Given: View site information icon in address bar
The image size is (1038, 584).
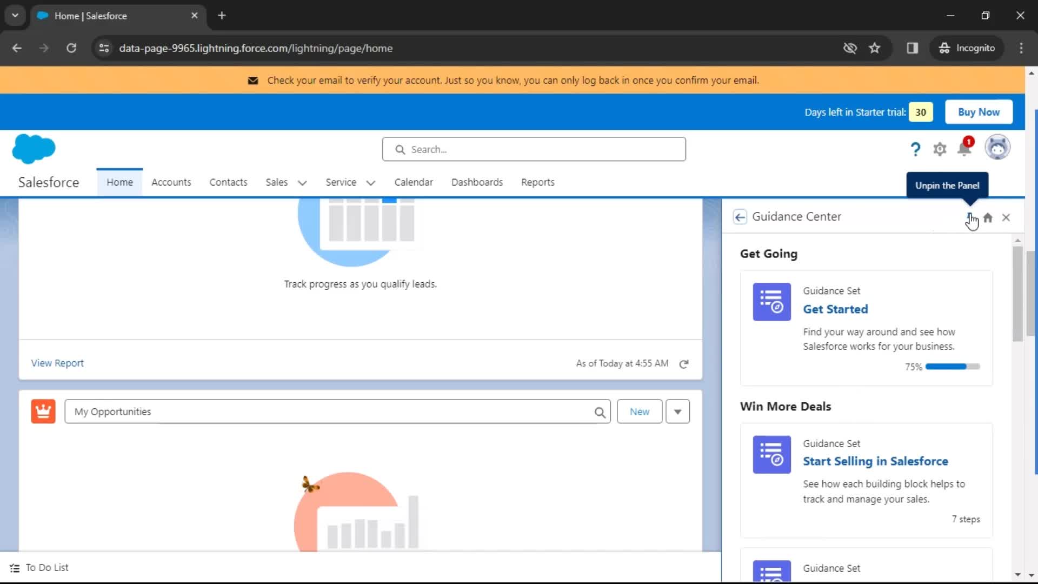Looking at the screenshot, I should tap(104, 48).
